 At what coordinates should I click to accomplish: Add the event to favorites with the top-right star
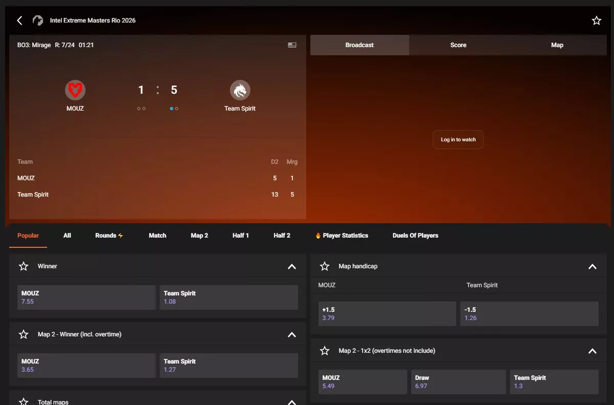[x=596, y=20]
